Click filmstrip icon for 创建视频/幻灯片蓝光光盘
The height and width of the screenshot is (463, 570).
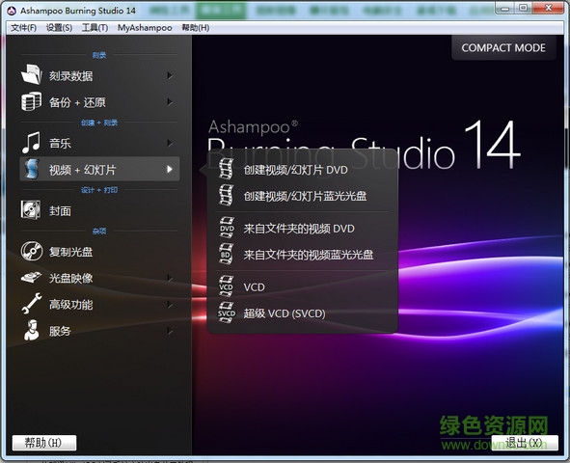[x=227, y=195]
